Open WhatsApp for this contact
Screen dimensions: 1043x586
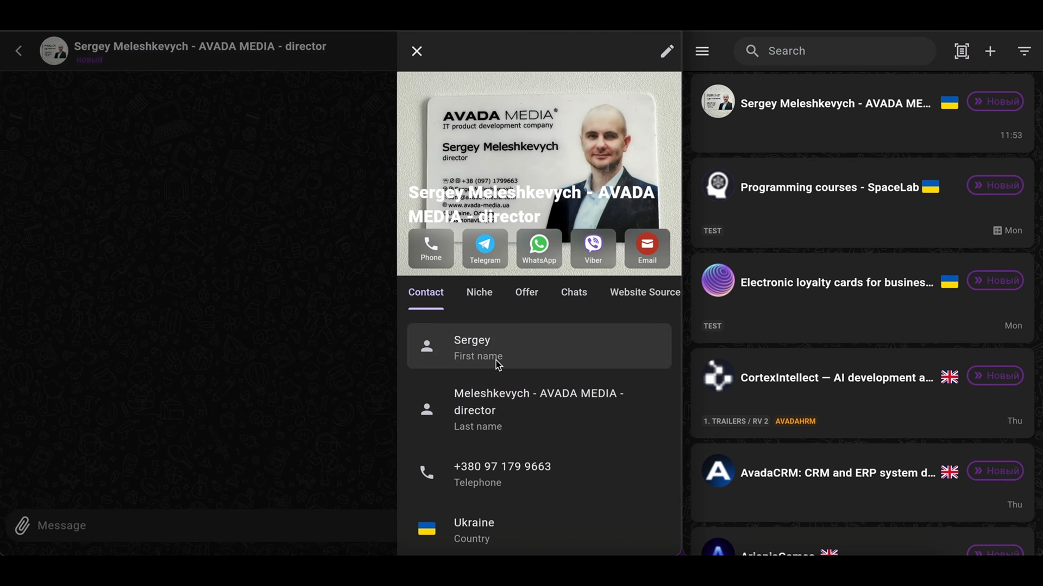539,249
